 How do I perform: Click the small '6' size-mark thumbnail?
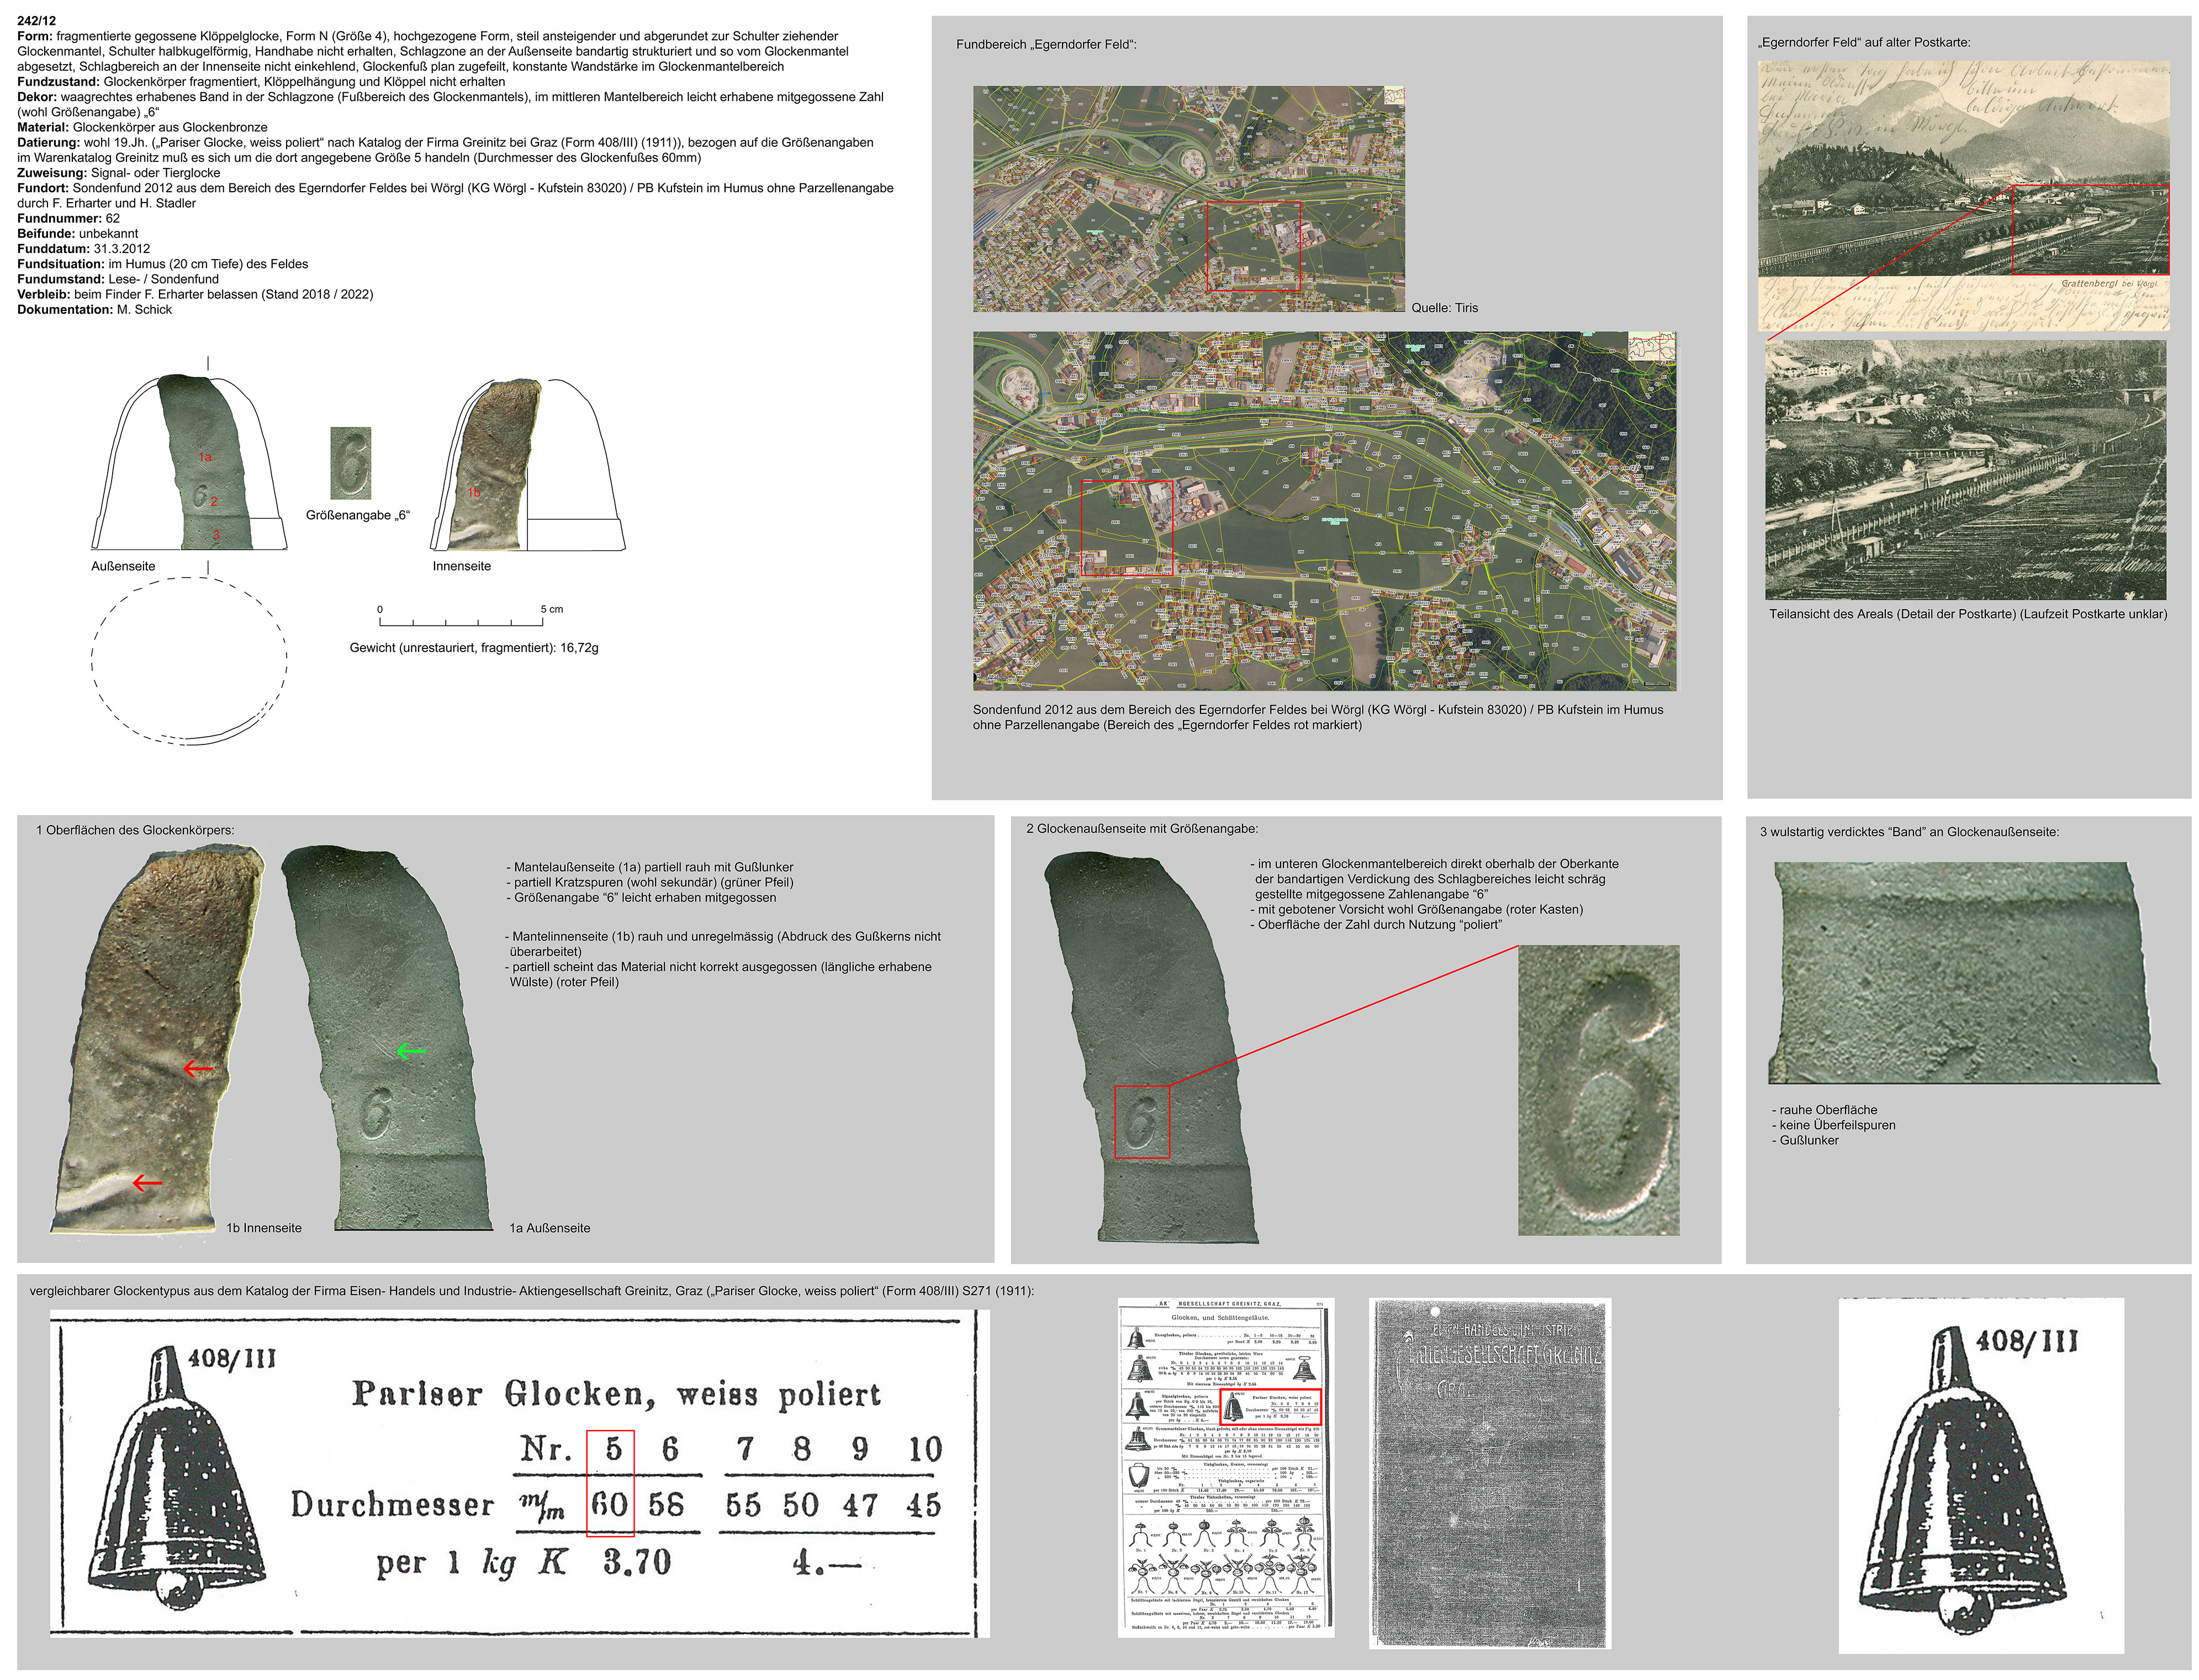click(350, 463)
